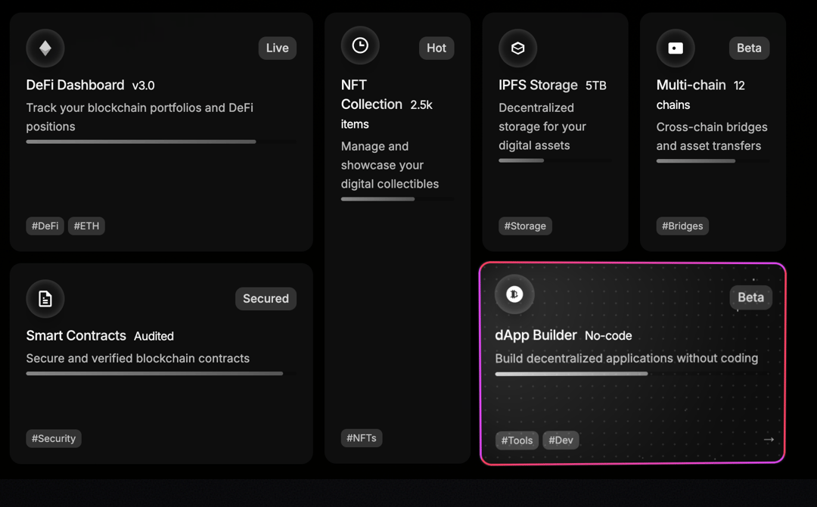
Task: Click the Beta badge on dApp Builder
Action: pos(750,297)
